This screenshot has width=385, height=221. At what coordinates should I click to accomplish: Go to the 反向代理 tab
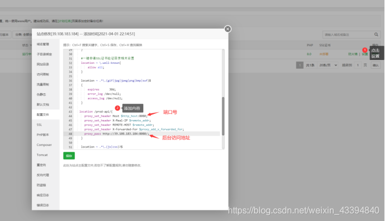coord(43,175)
